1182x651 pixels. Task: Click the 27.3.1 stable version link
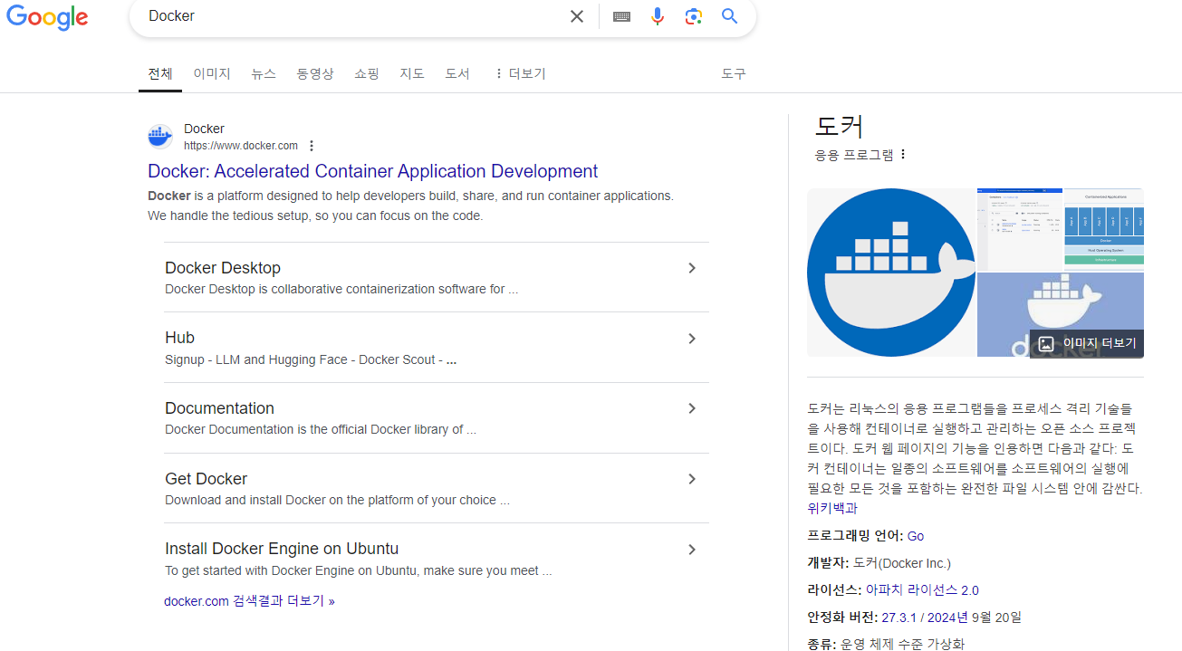pos(899,617)
